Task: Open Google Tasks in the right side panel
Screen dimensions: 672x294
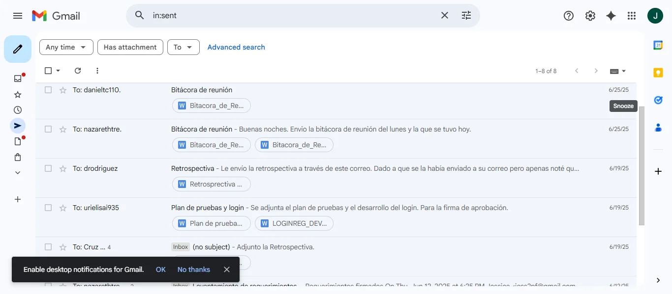Action: click(x=658, y=100)
